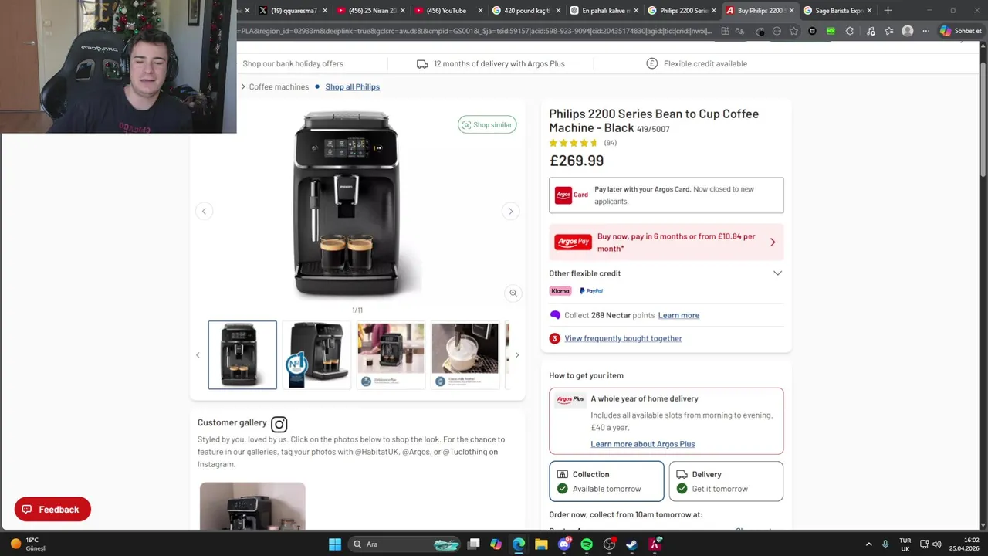Open Instagram icon in Customer gallery
The width and height of the screenshot is (988, 556).
click(x=279, y=424)
